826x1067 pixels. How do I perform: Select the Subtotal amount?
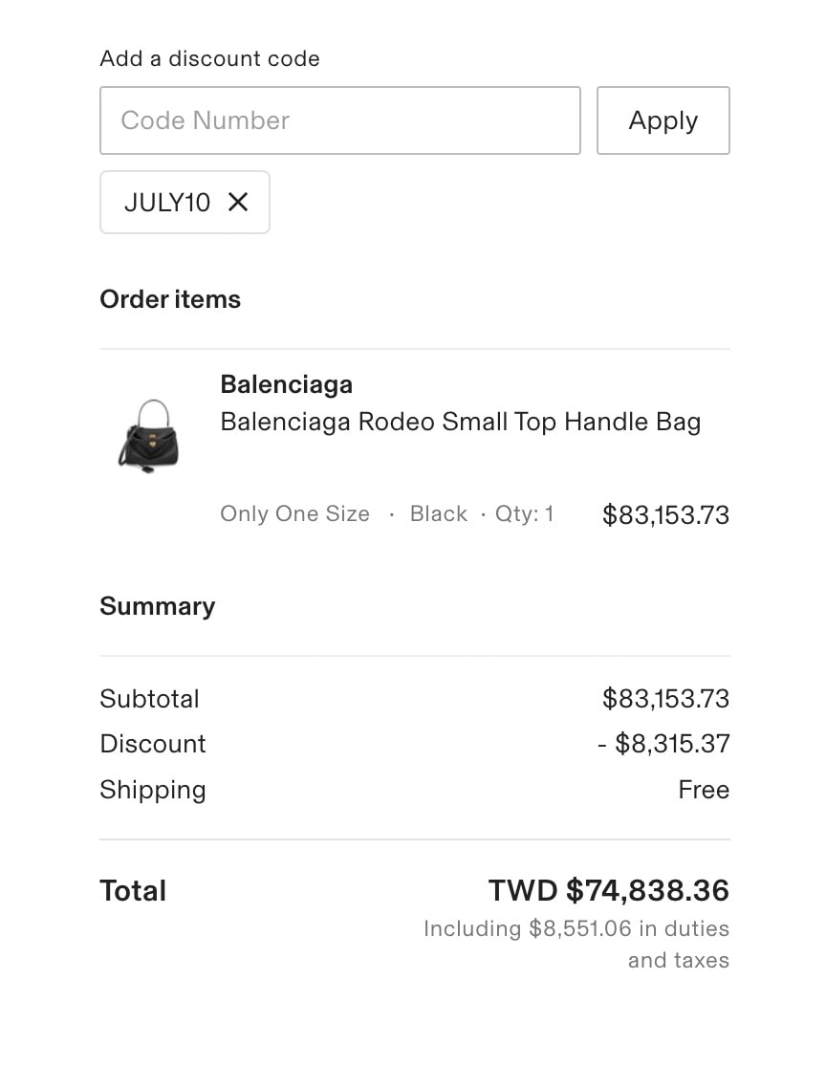coord(665,699)
